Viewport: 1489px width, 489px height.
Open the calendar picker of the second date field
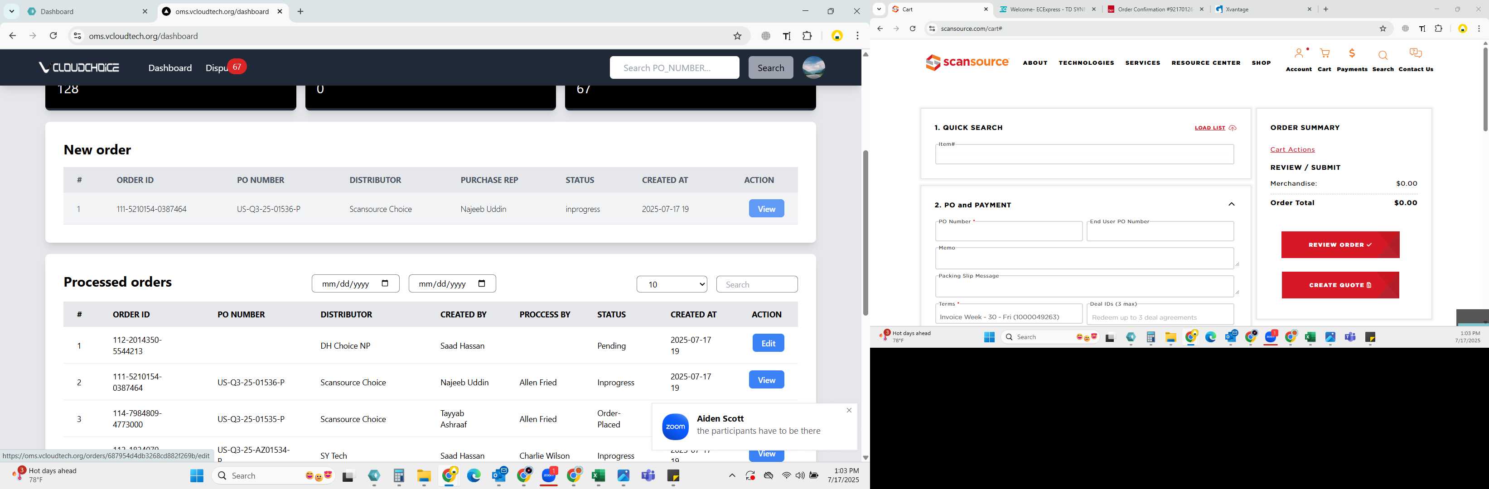[482, 283]
